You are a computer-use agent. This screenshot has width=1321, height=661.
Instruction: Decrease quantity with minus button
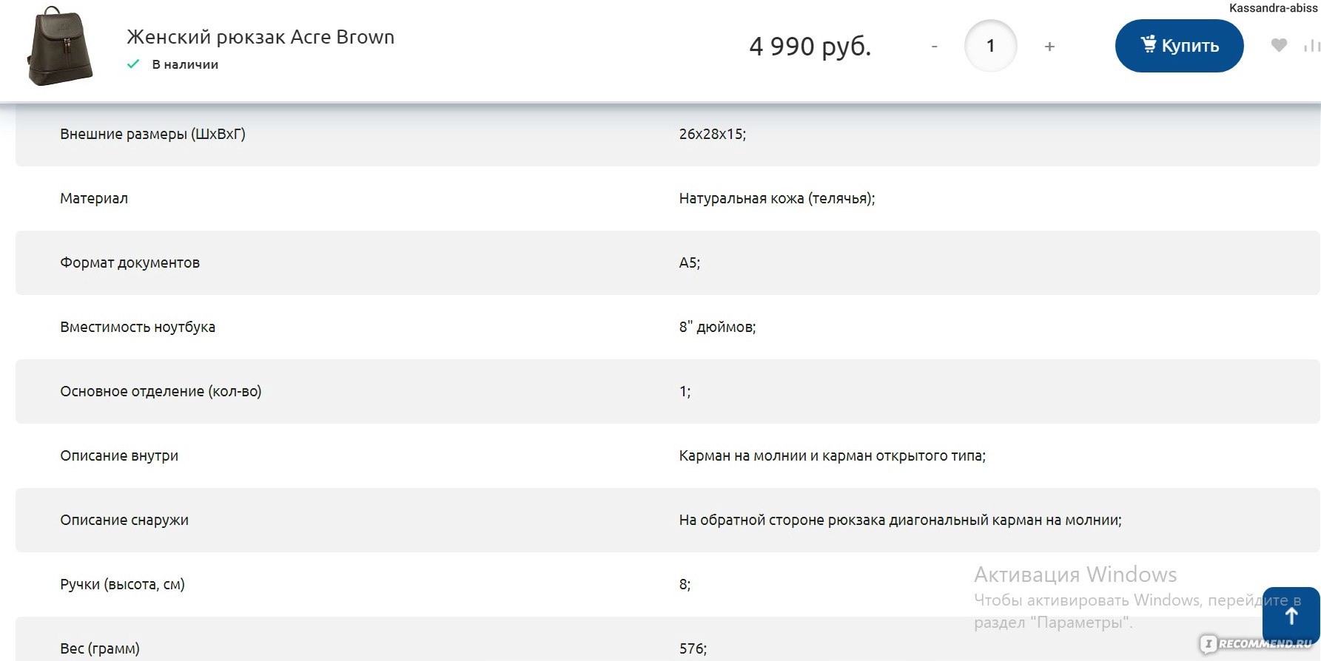(934, 47)
